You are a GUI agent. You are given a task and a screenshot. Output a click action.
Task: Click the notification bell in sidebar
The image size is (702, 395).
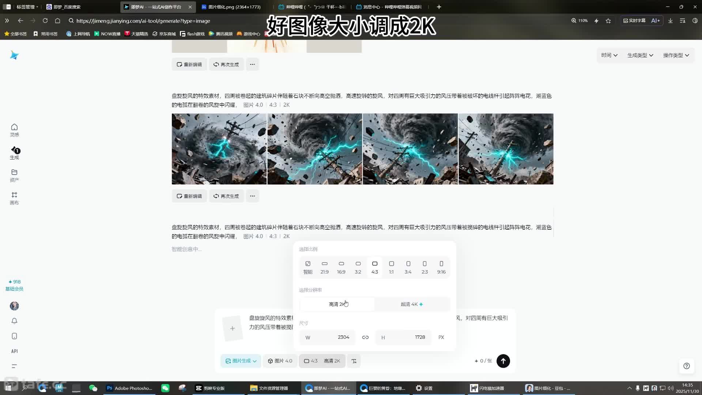point(14,321)
